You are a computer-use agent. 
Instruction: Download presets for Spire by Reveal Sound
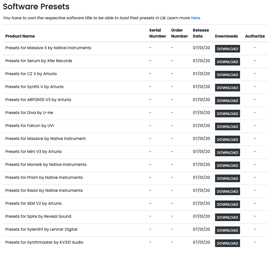tap(227, 217)
